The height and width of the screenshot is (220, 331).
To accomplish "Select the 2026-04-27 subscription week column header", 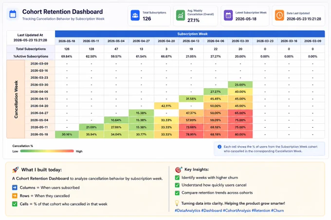I will point(141,41).
